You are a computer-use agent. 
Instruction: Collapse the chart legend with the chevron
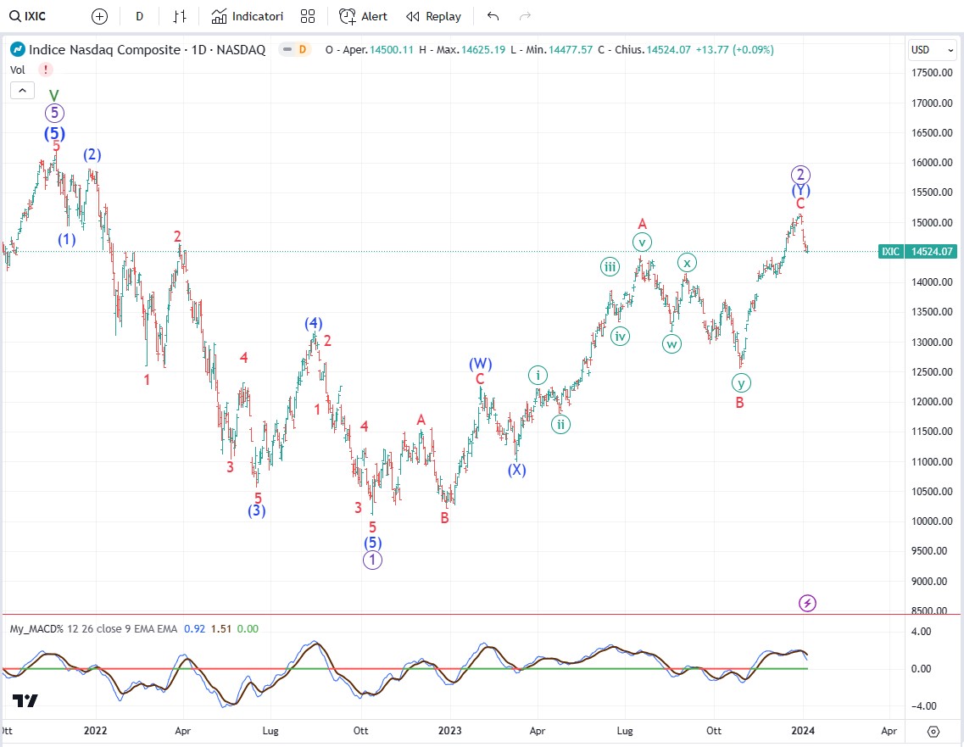pyautogui.click(x=22, y=91)
